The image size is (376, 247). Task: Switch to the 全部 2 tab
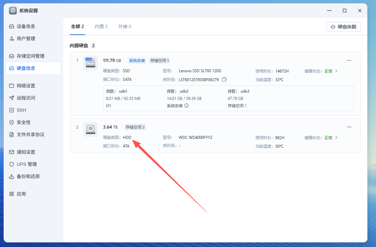click(x=77, y=26)
